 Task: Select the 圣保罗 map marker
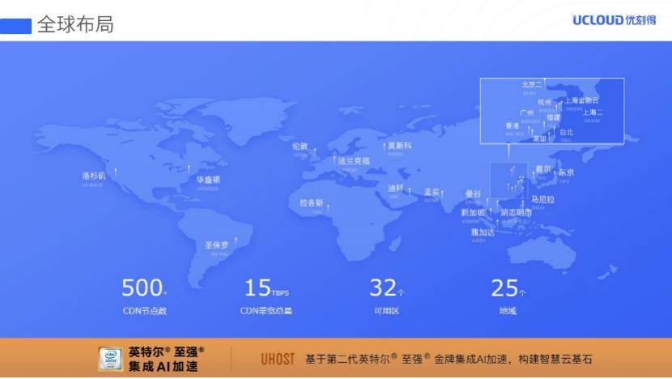coord(216,245)
